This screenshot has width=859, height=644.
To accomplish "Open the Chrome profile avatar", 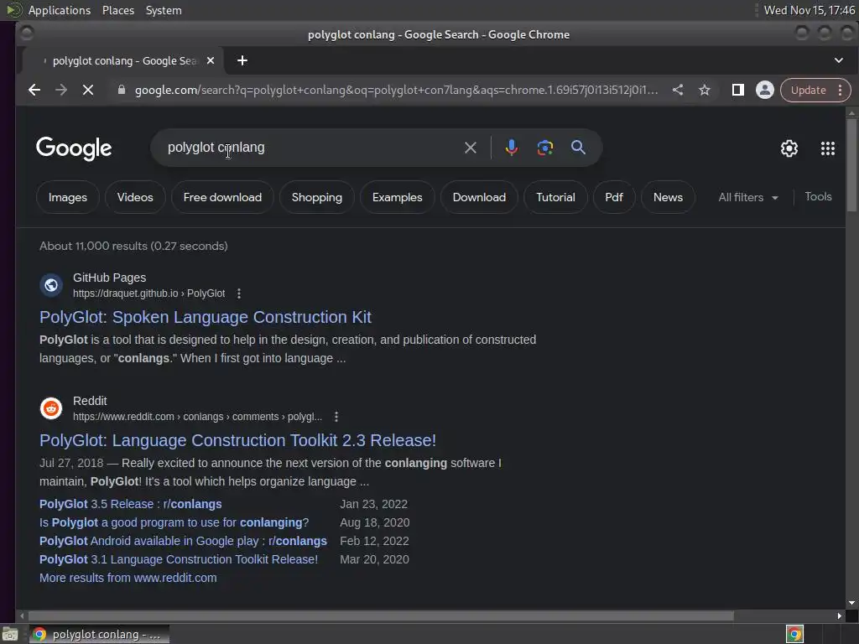I will (765, 90).
